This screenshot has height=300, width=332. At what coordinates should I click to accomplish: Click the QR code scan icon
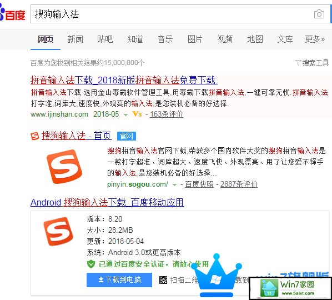(163, 280)
